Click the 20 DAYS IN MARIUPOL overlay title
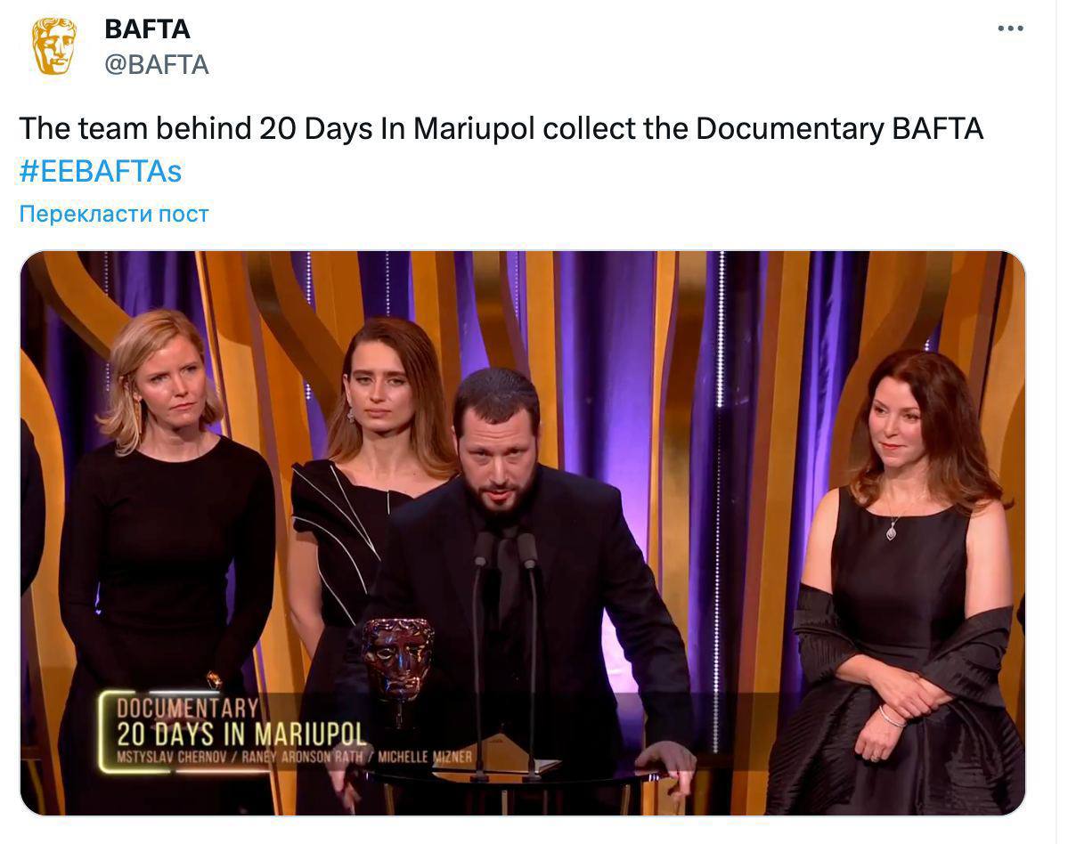Image resolution: width=1068 pixels, height=844 pixels. pos(241,734)
